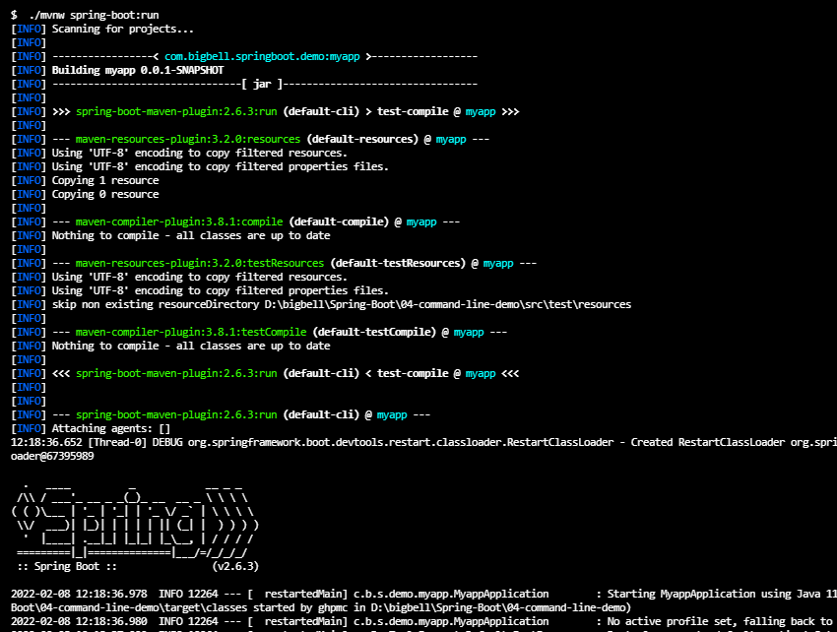Click 'maven-compiler-plugin:3.8.1:testCompile' plugin text

(x=191, y=332)
